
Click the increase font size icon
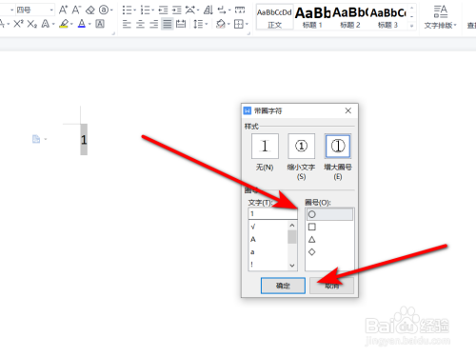63,10
